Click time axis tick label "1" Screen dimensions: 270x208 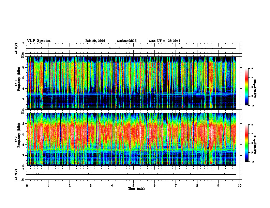click(48, 186)
